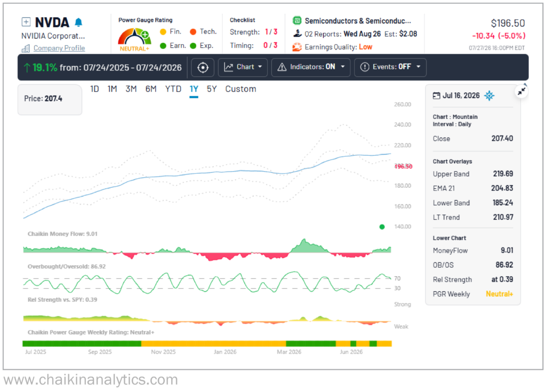546x391 pixels.
Task: Click the Overbought/Oversold: 86.92 label
Action: tap(67, 267)
